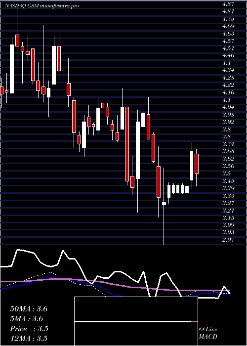Click the 5MA : 3.6 readout

pyautogui.click(x=27, y=319)
